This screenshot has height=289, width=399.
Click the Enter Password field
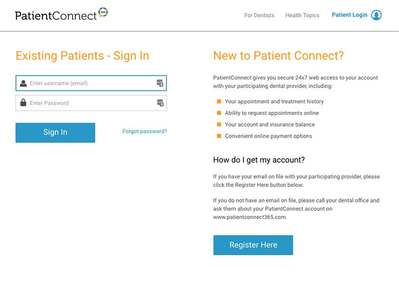[90, 103]
